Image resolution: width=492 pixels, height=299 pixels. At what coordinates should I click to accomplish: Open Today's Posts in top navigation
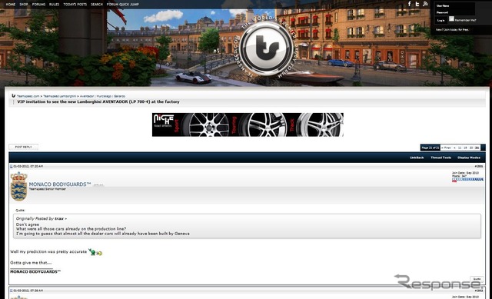(75, 5)
